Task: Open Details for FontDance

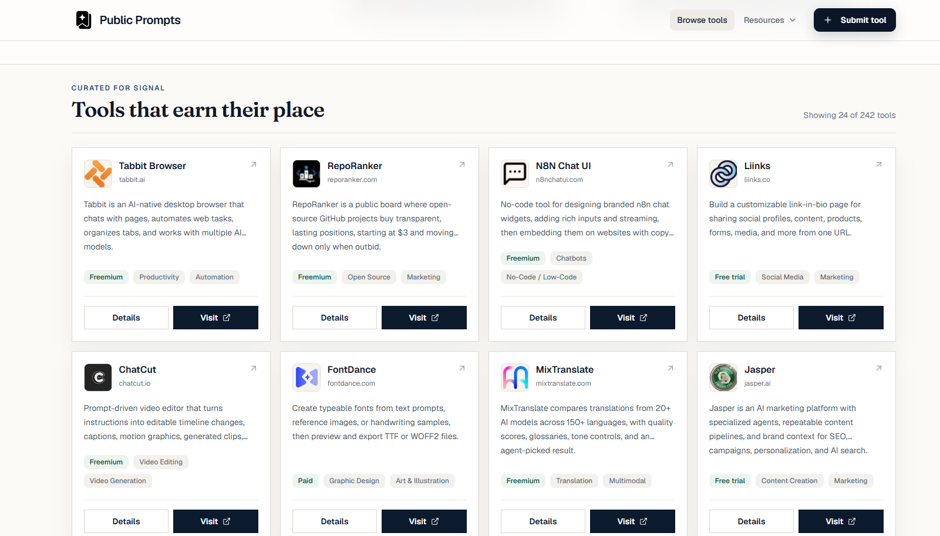Action: click(x=335, y=521)
